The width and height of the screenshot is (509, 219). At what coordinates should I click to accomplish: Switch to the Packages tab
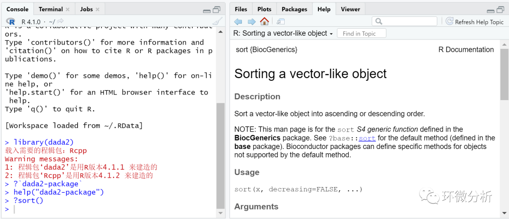tap(295, 9)
